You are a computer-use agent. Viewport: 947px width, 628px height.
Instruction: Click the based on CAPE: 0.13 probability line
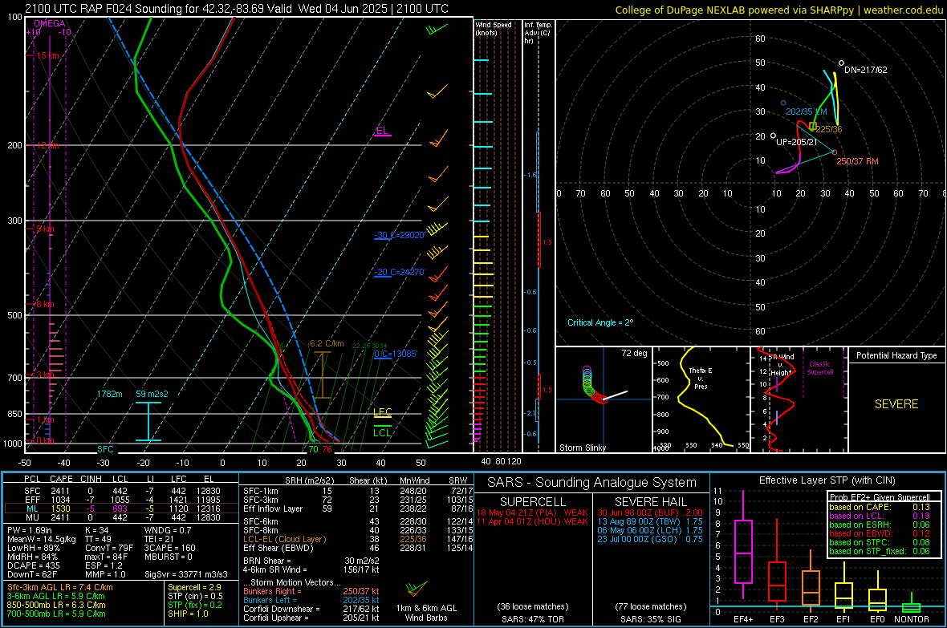point(880,507)
